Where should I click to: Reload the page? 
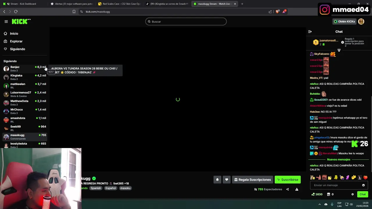(16, 12)
